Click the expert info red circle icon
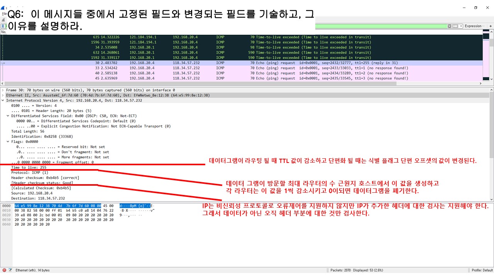Image resolution: width=494 pixels, height=278 pixels. 4,270
